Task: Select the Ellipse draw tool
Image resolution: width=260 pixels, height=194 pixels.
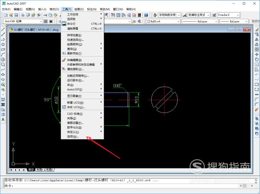Action: tap(3, 75)
